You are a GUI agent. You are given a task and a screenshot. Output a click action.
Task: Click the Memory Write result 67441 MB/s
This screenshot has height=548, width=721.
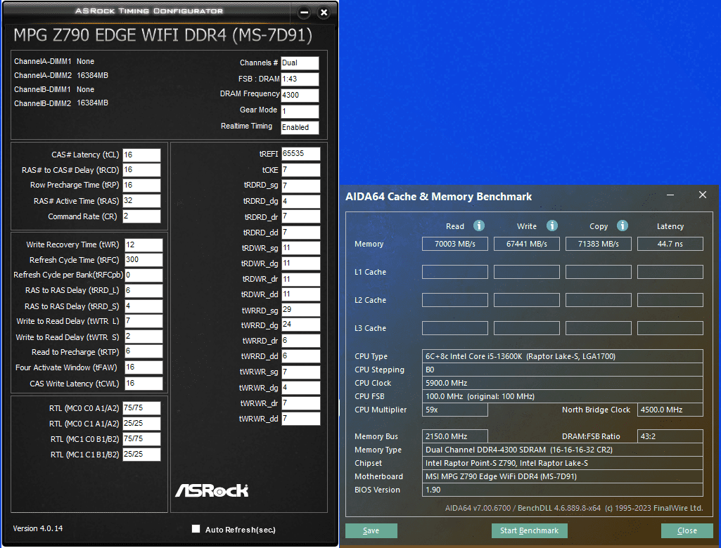(x=526, y=244)
